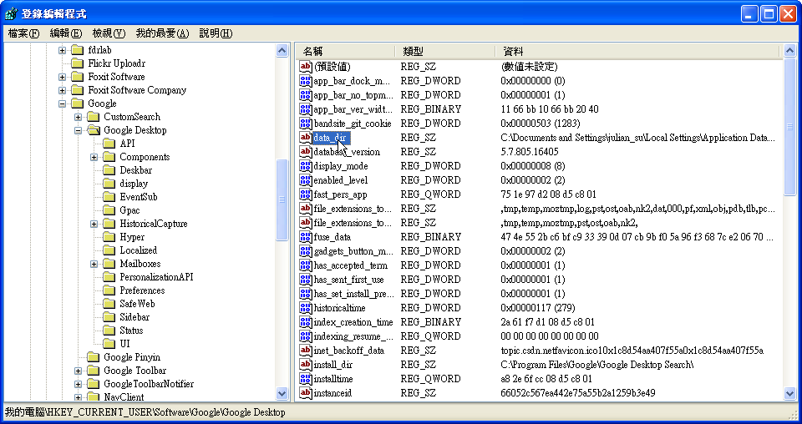Expand the CustomSearch key
Screen dimensions: 802x424
[x=78, y=117]
